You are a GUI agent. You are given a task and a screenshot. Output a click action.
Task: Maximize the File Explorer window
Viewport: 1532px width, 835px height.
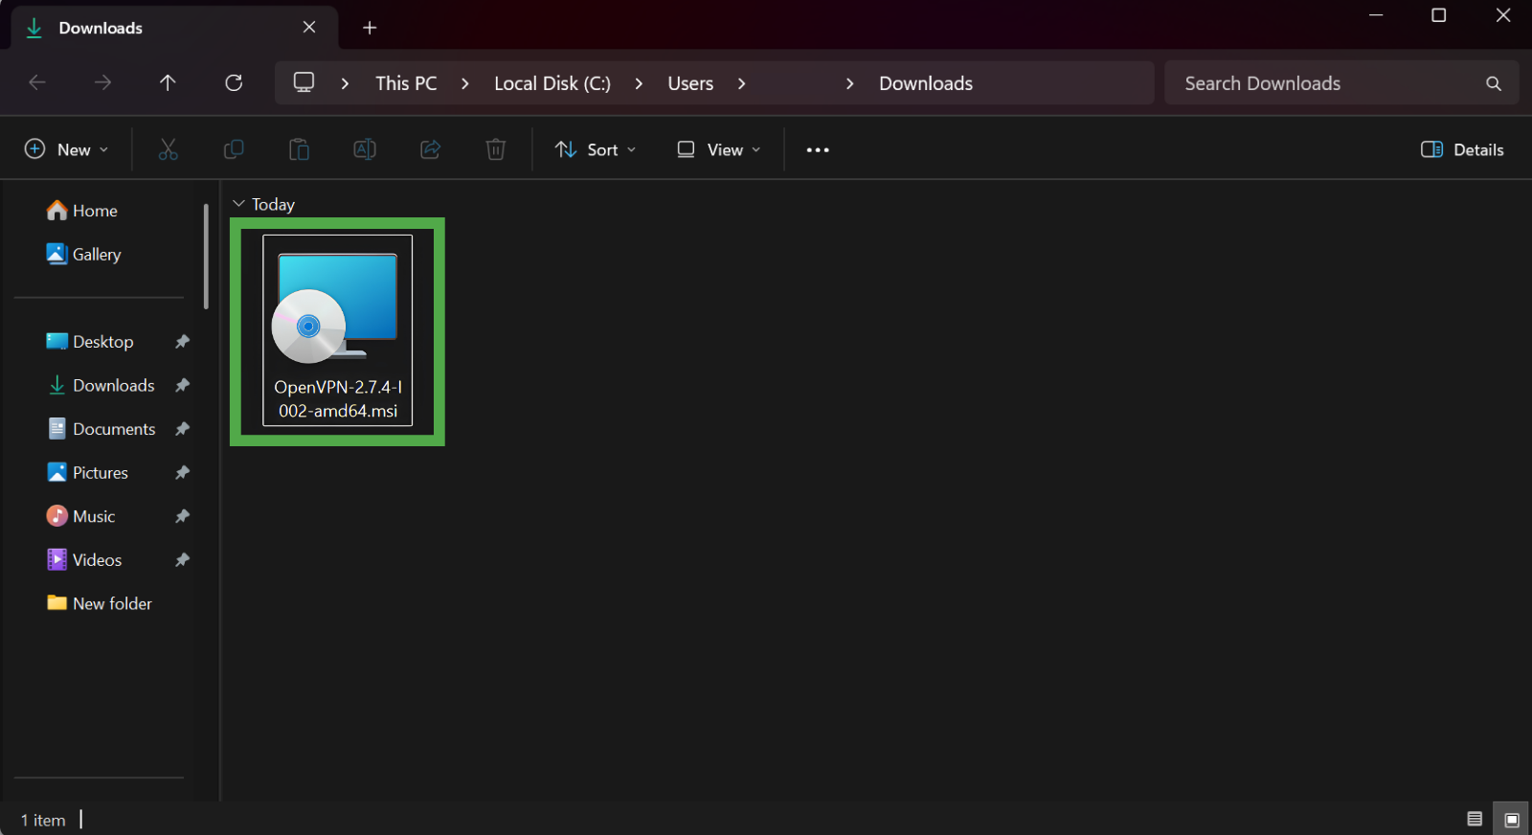[x=1438, y=15]
